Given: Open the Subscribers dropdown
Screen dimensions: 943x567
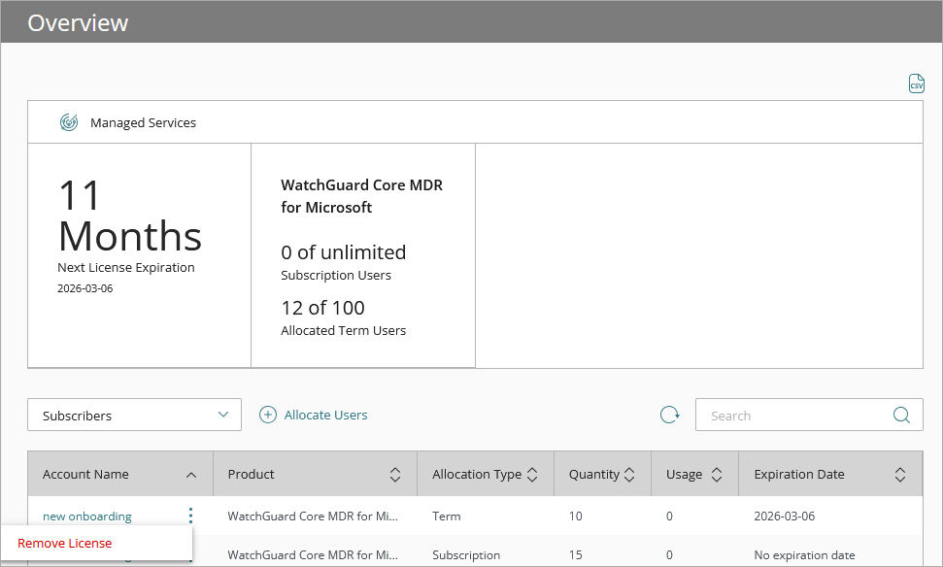Looking at the screenshot, I should (134, 416).
